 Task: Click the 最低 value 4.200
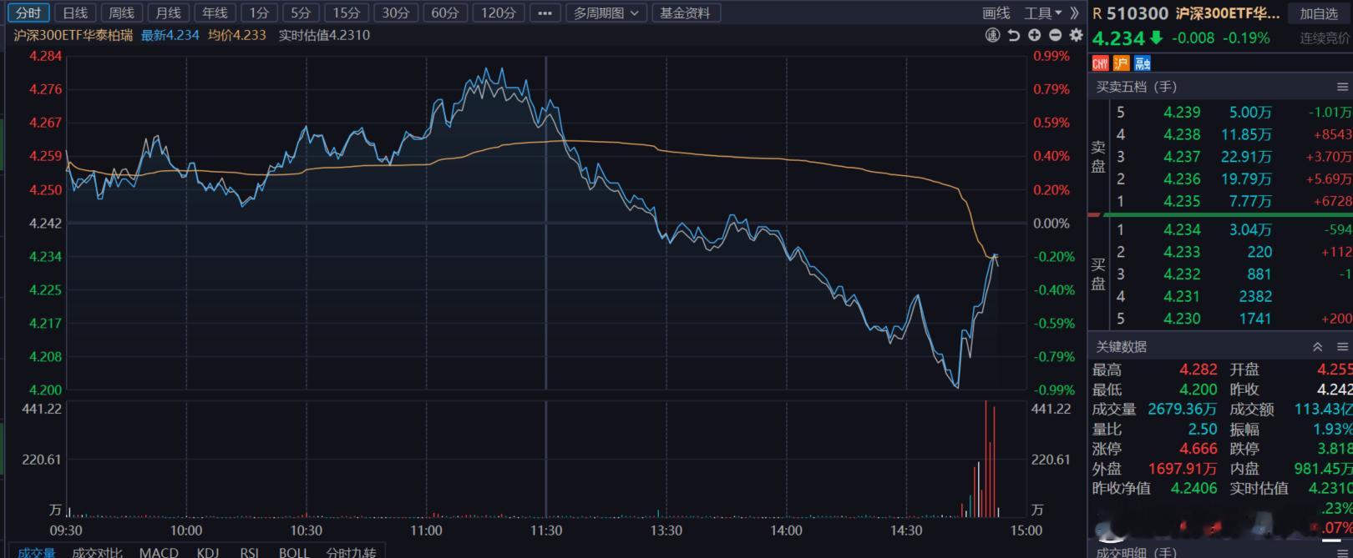pyautogui.click(x=1198, y=390)
